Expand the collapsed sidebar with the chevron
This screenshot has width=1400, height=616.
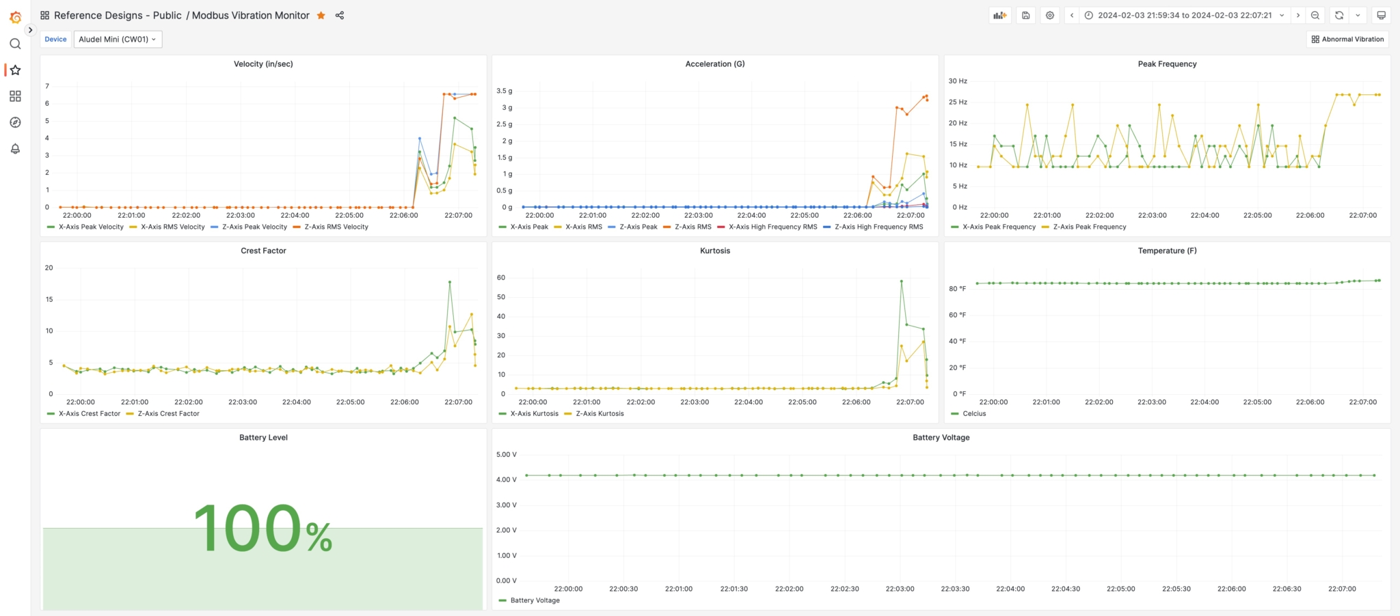coord(30,30)
